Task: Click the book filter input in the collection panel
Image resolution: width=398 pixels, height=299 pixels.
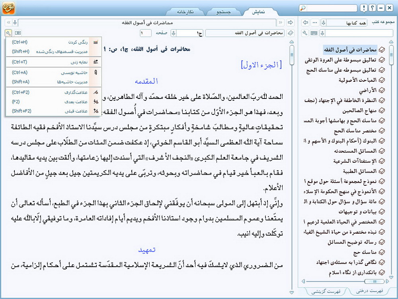Action: [x=359, y=33]
